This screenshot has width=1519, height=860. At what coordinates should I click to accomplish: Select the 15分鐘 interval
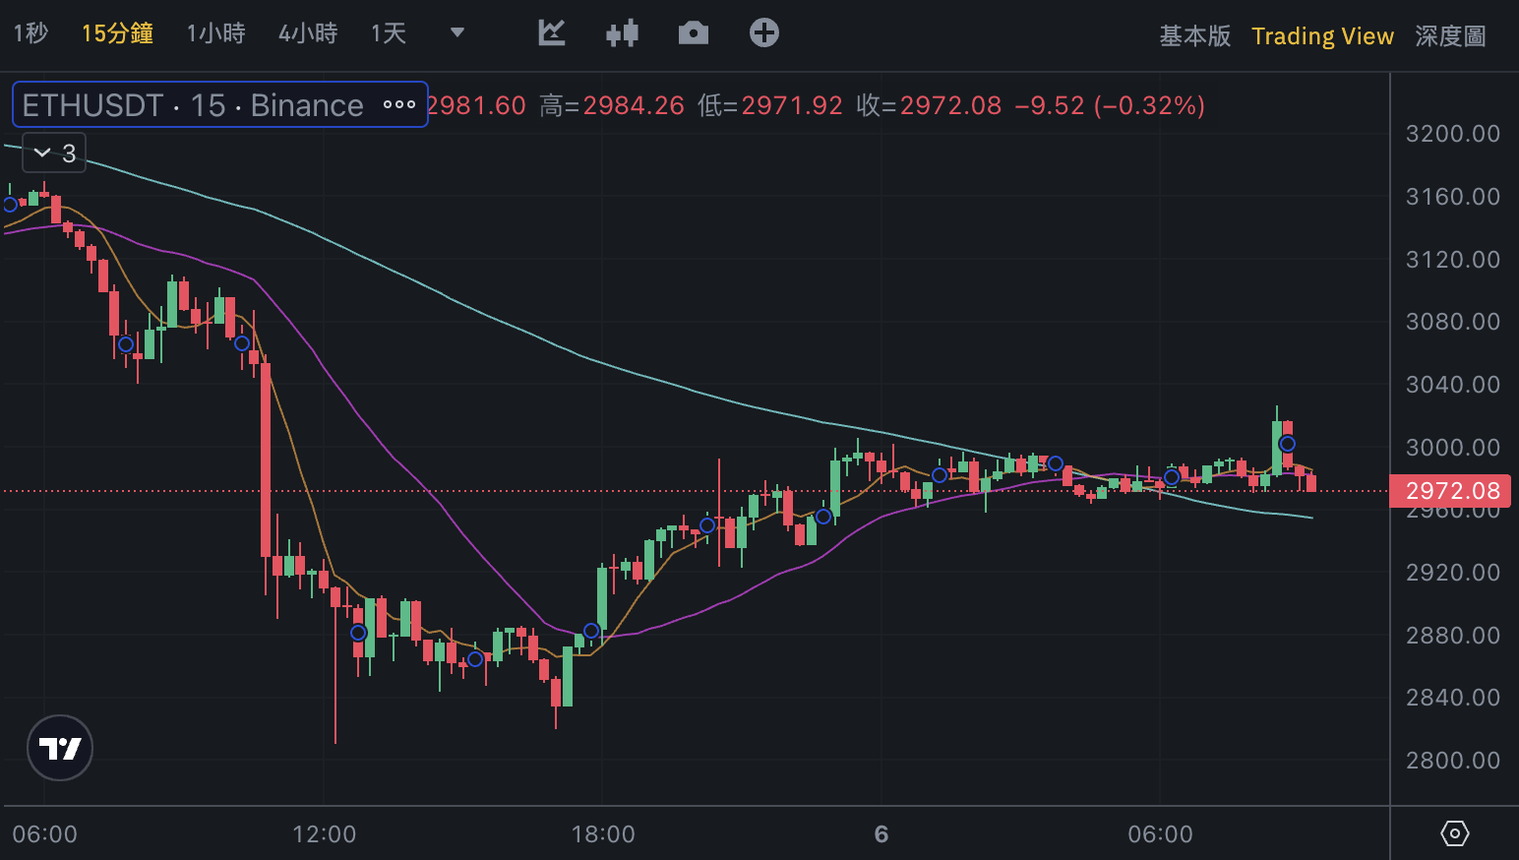(x=117, y=33)
